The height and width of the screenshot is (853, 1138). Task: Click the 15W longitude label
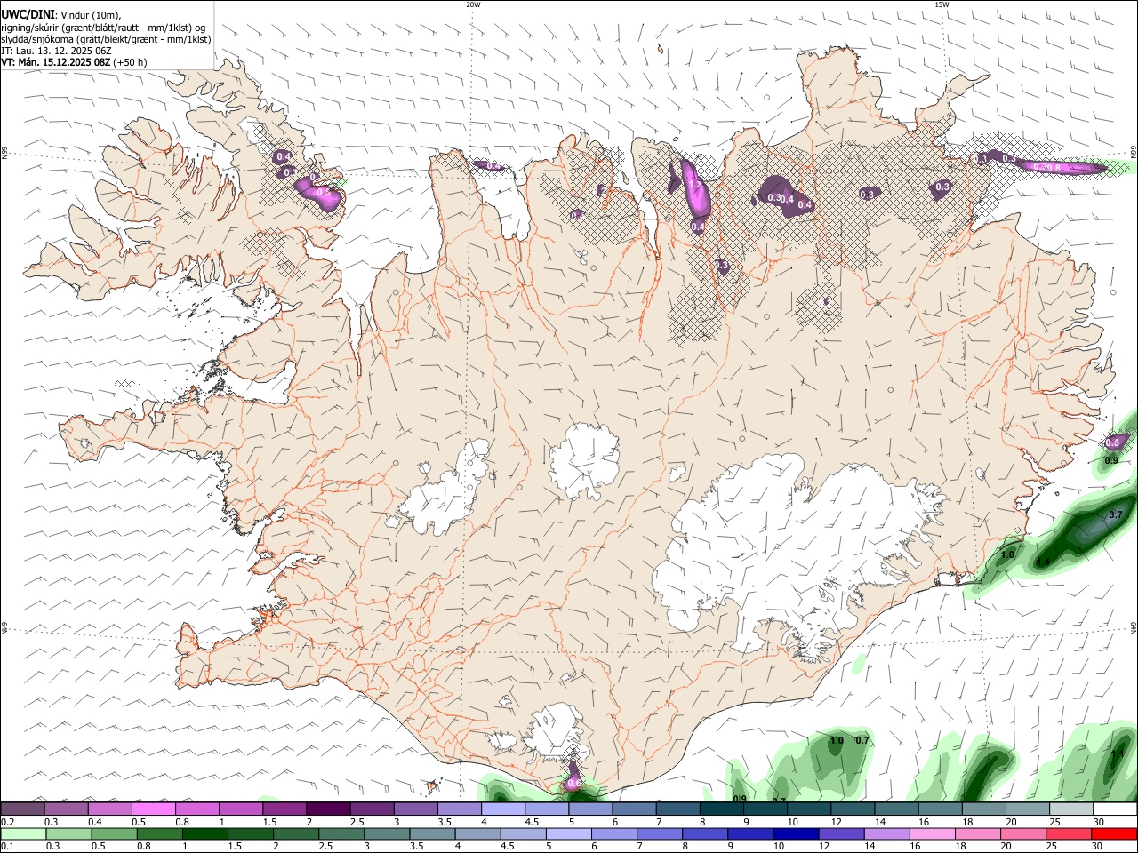[942, 4]
